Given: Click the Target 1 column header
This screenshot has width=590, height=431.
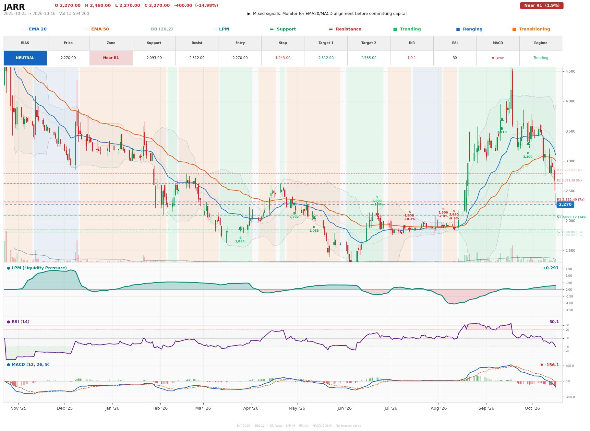Looking at the screenshot, I should coord(326,43).
